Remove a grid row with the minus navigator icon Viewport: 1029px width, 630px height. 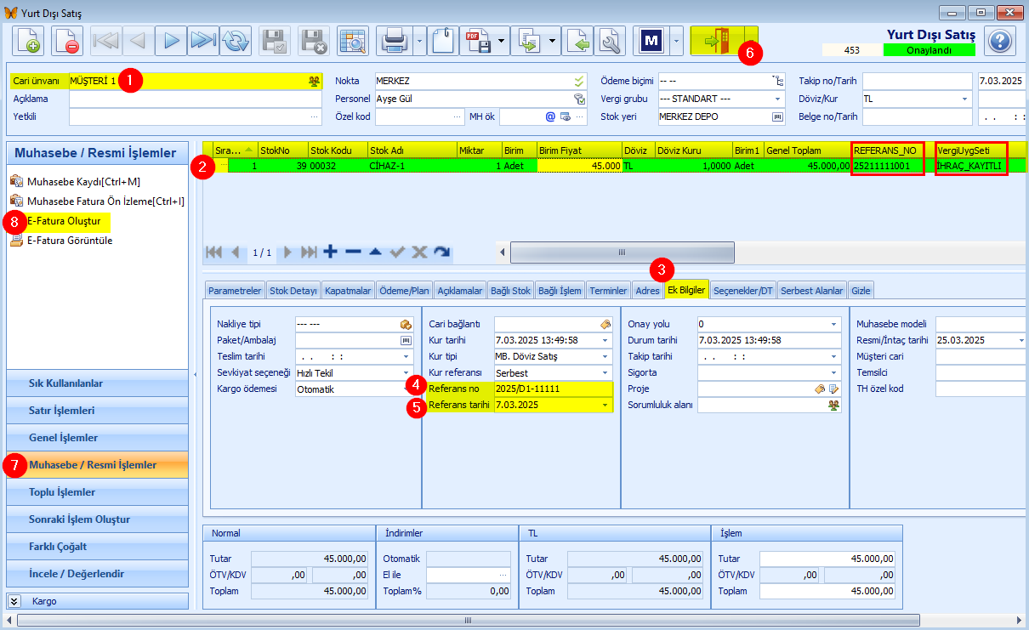click(x=353, y=252)
